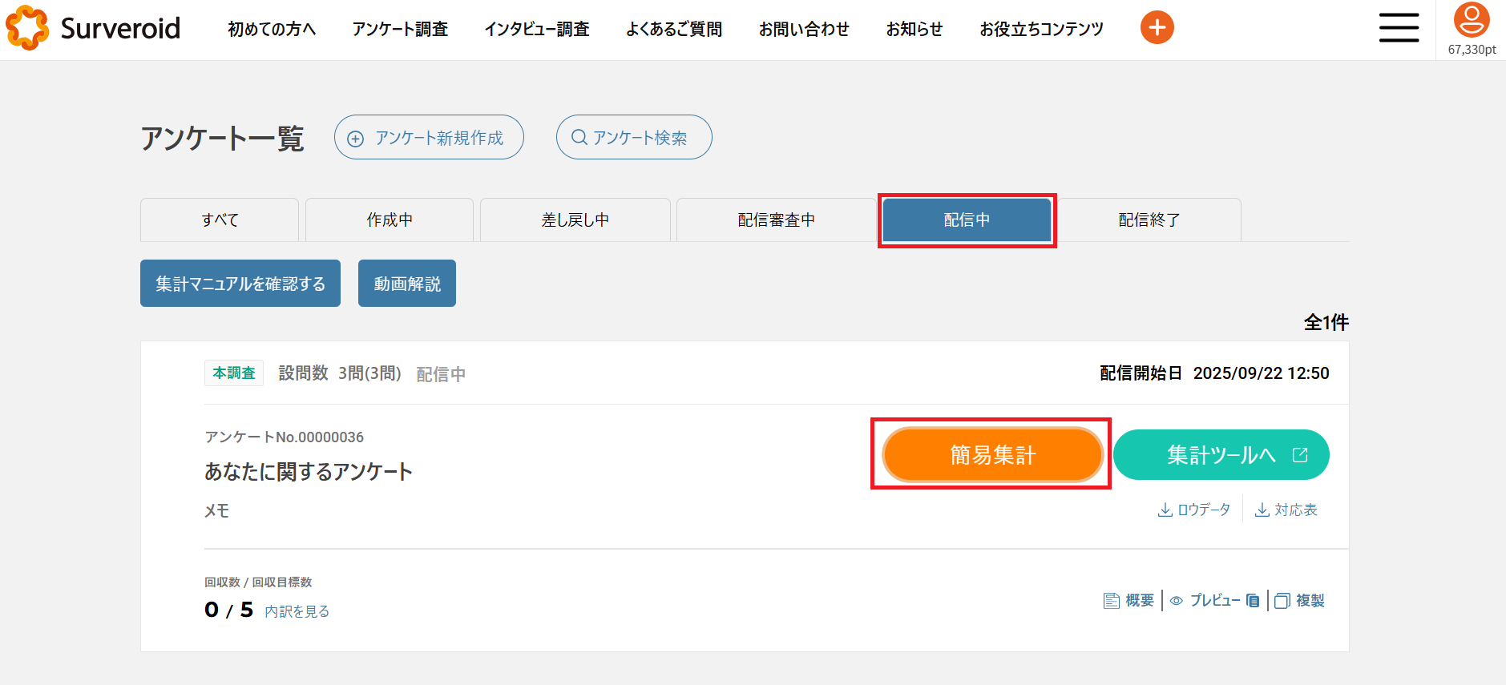1506x685 pixels.
Task: Open 集計ツールへ external tool
Action: 1221,455
